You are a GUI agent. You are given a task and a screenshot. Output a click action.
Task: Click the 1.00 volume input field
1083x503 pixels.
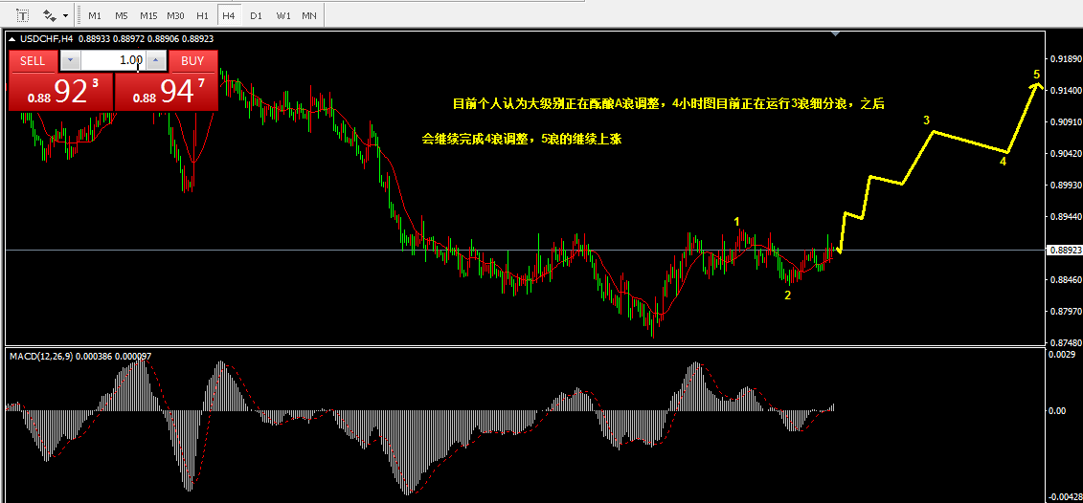tap(113, 60)
